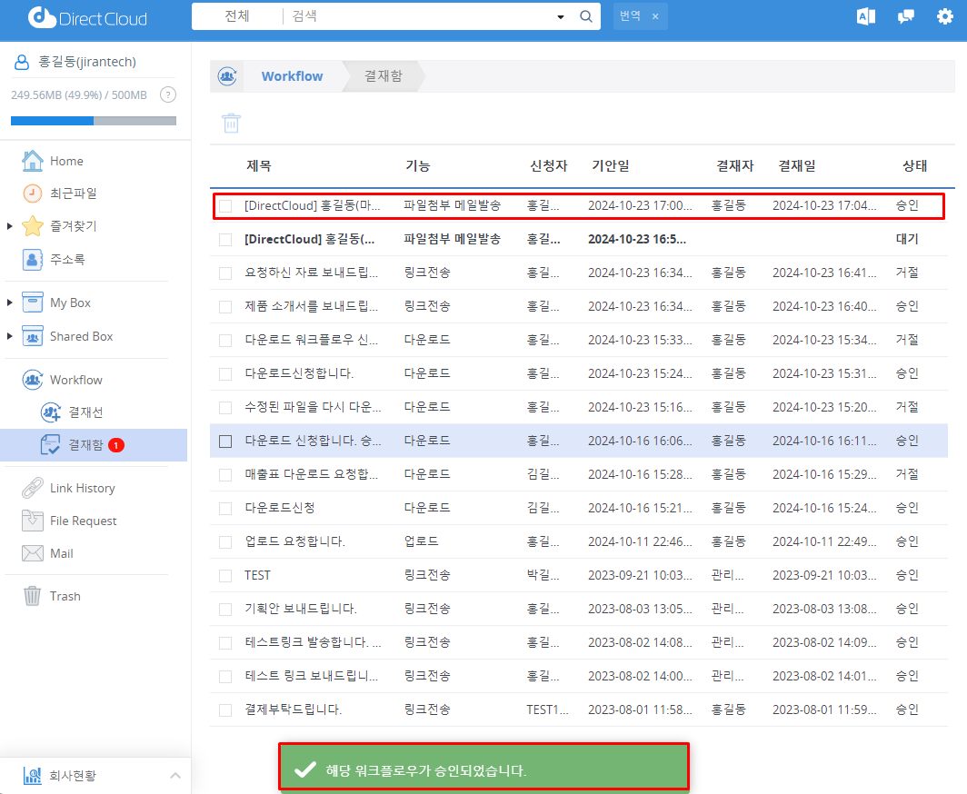Open the chat messages icon in header

tap(905, 16)
